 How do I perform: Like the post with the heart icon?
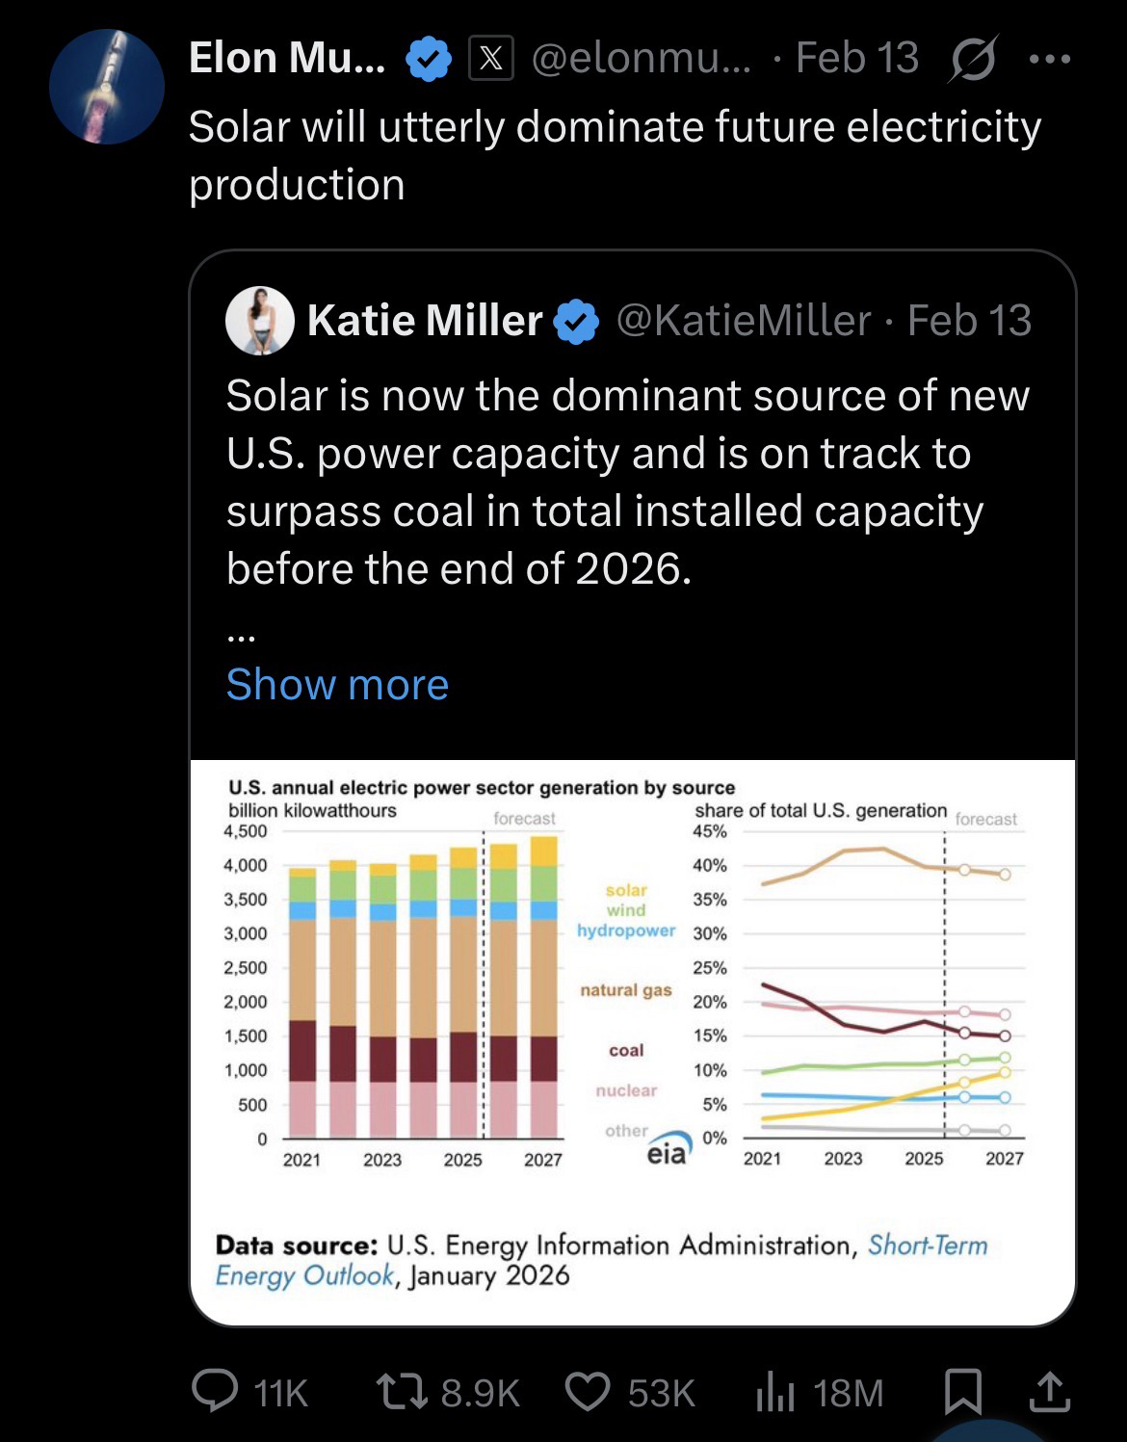[587, 1392]
